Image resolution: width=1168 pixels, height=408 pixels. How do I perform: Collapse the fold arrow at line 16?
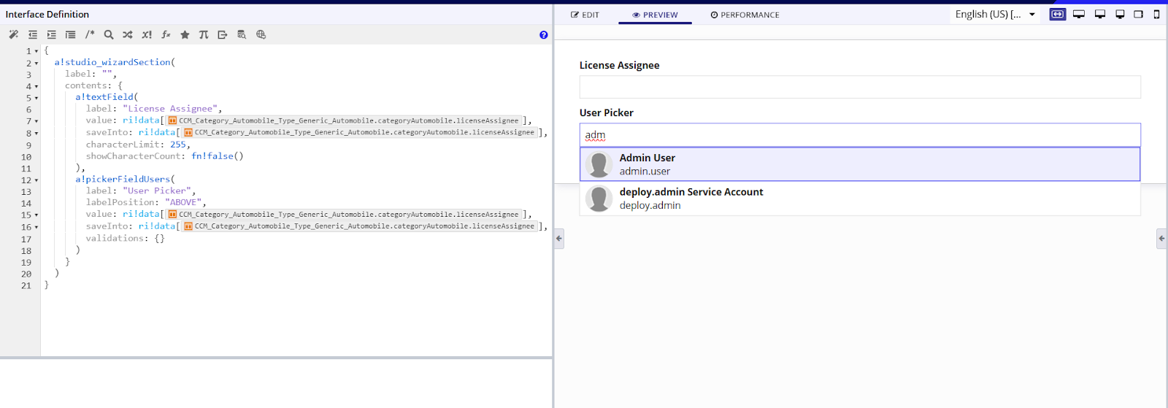(x=36, y=227)
